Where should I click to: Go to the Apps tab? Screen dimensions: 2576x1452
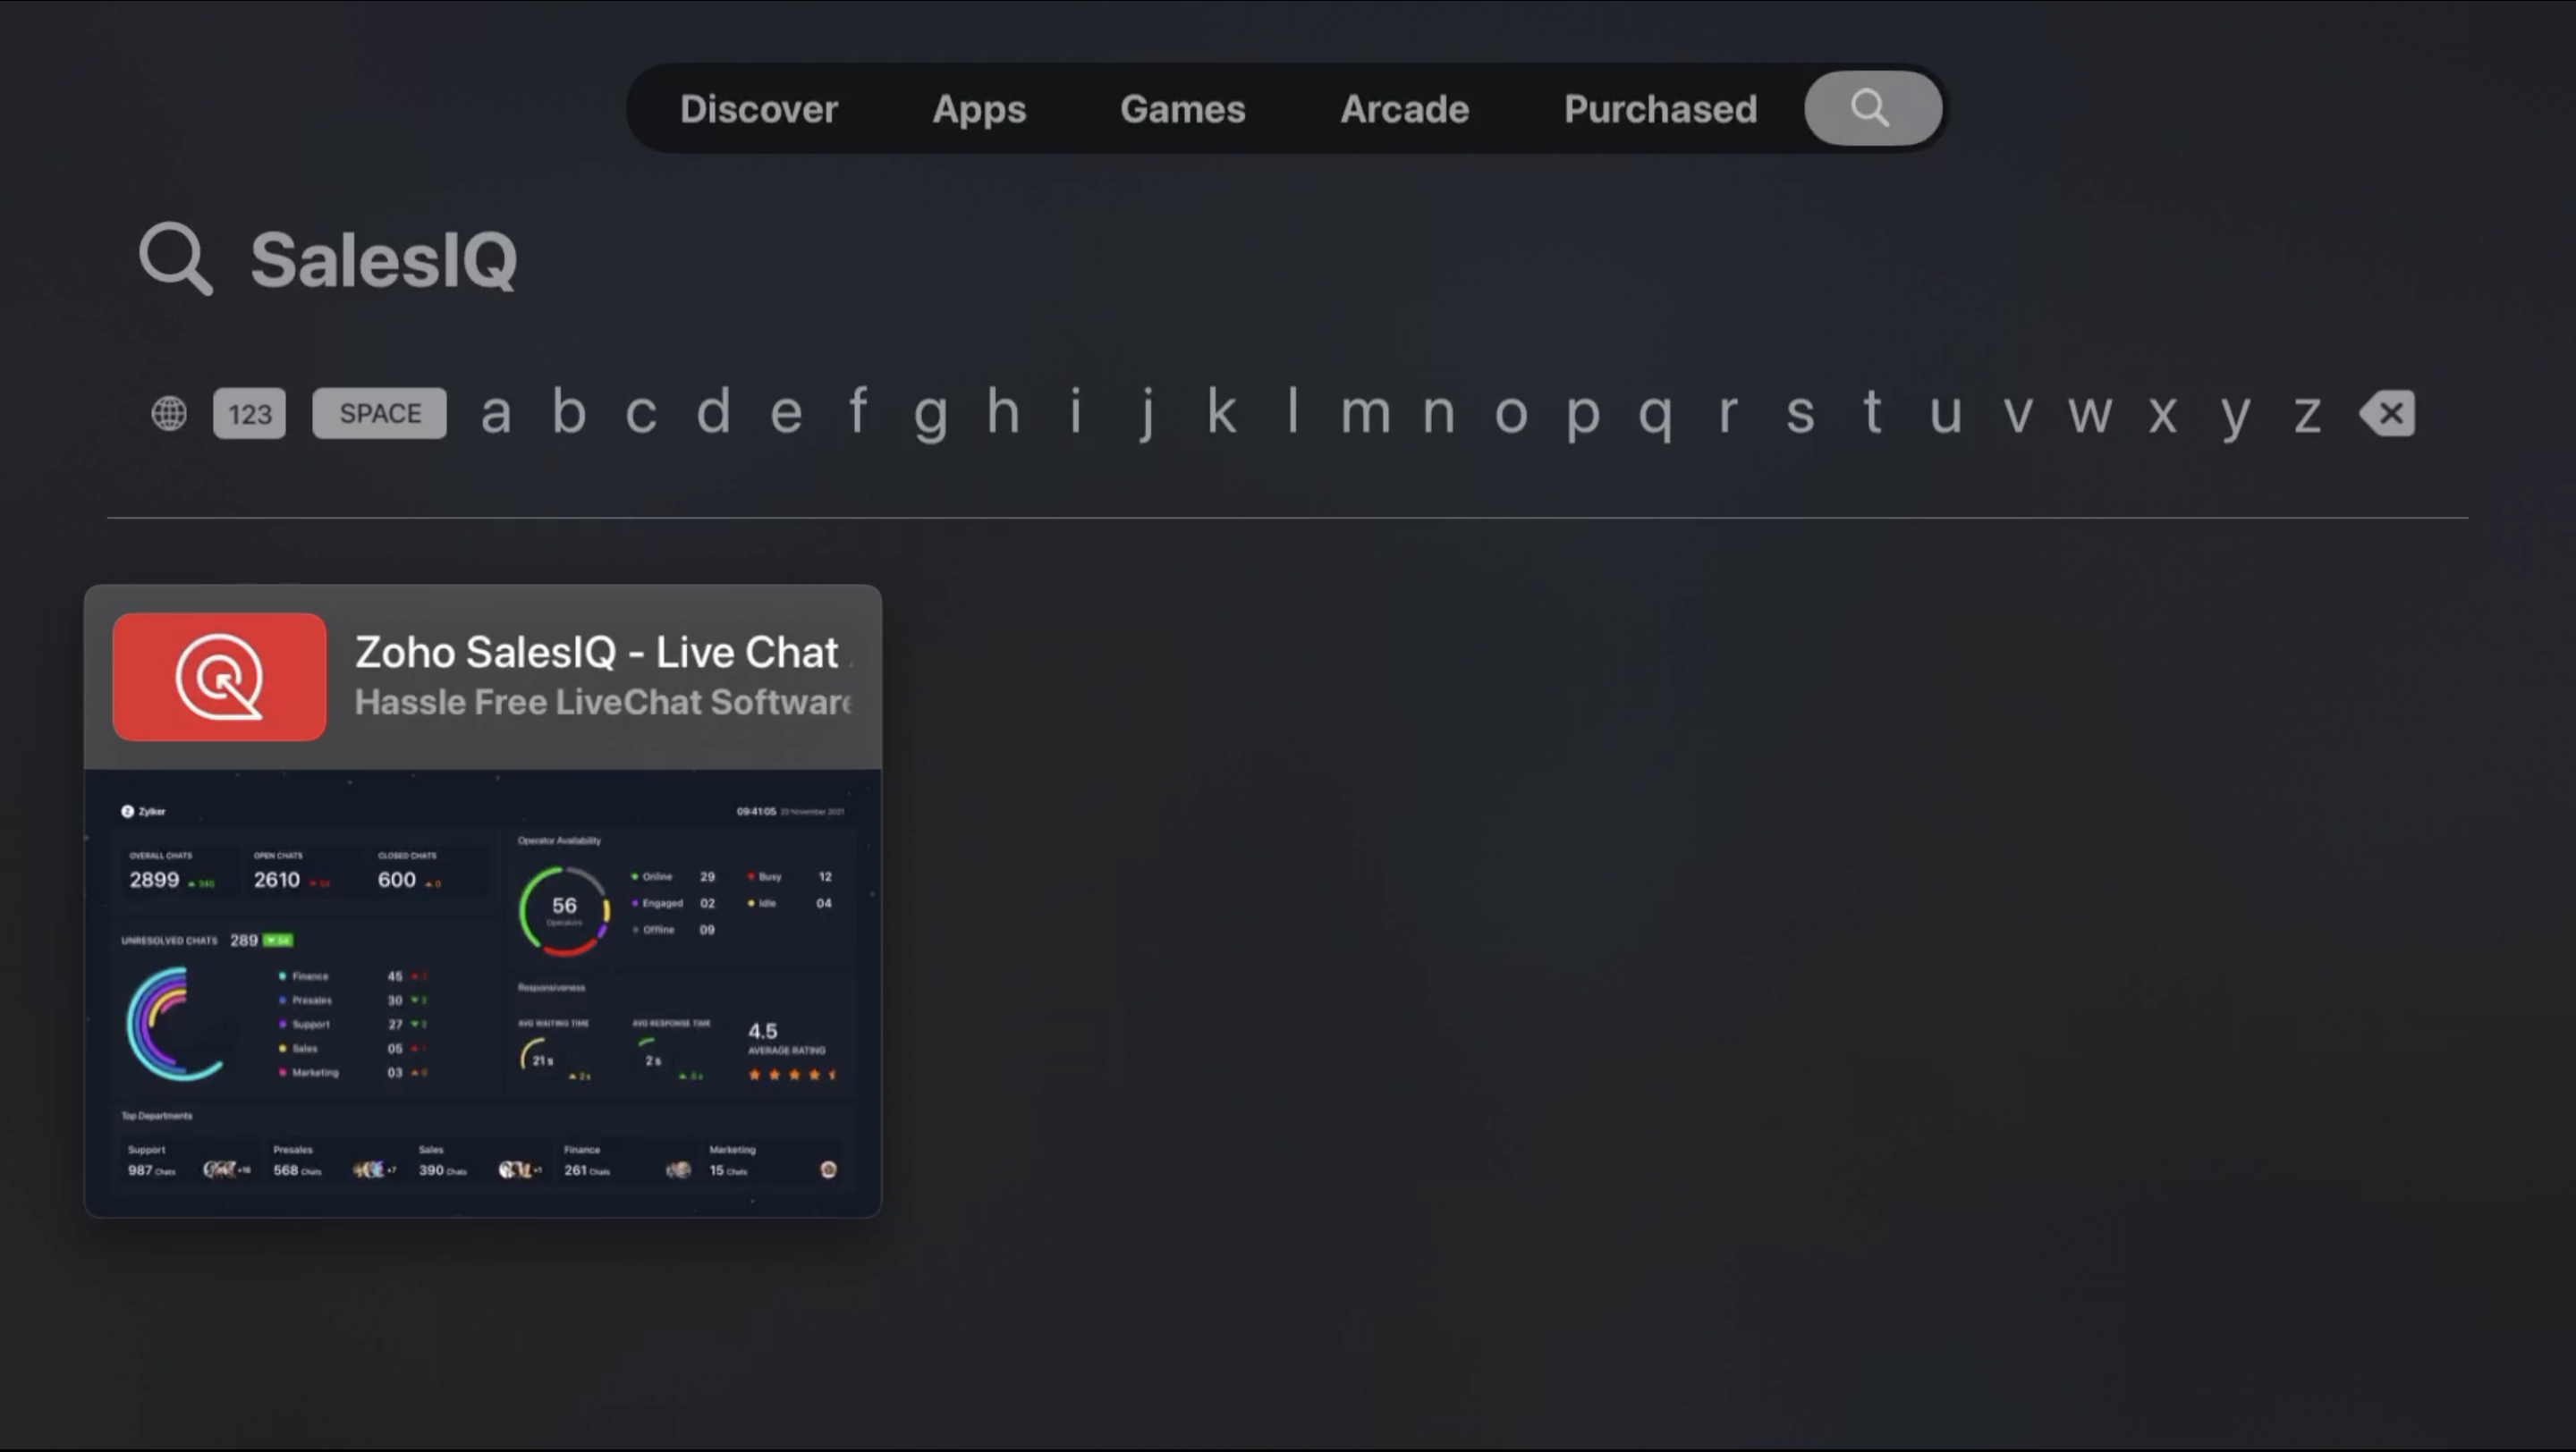click(x=979, y=108)
